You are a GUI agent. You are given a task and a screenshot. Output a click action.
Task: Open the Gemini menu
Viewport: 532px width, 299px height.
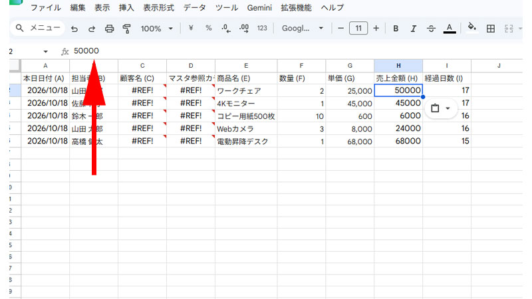259,7
